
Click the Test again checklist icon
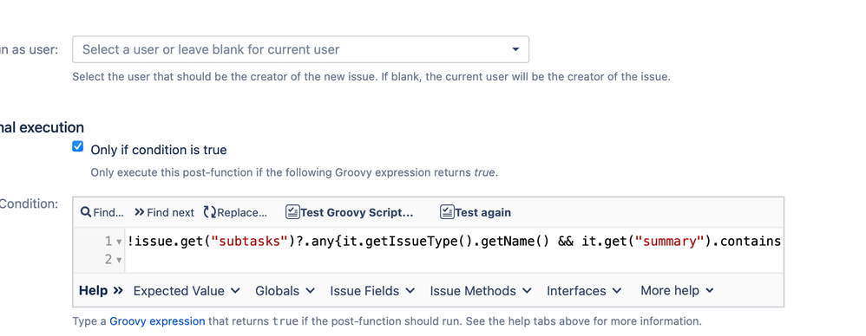coord(447,212)
